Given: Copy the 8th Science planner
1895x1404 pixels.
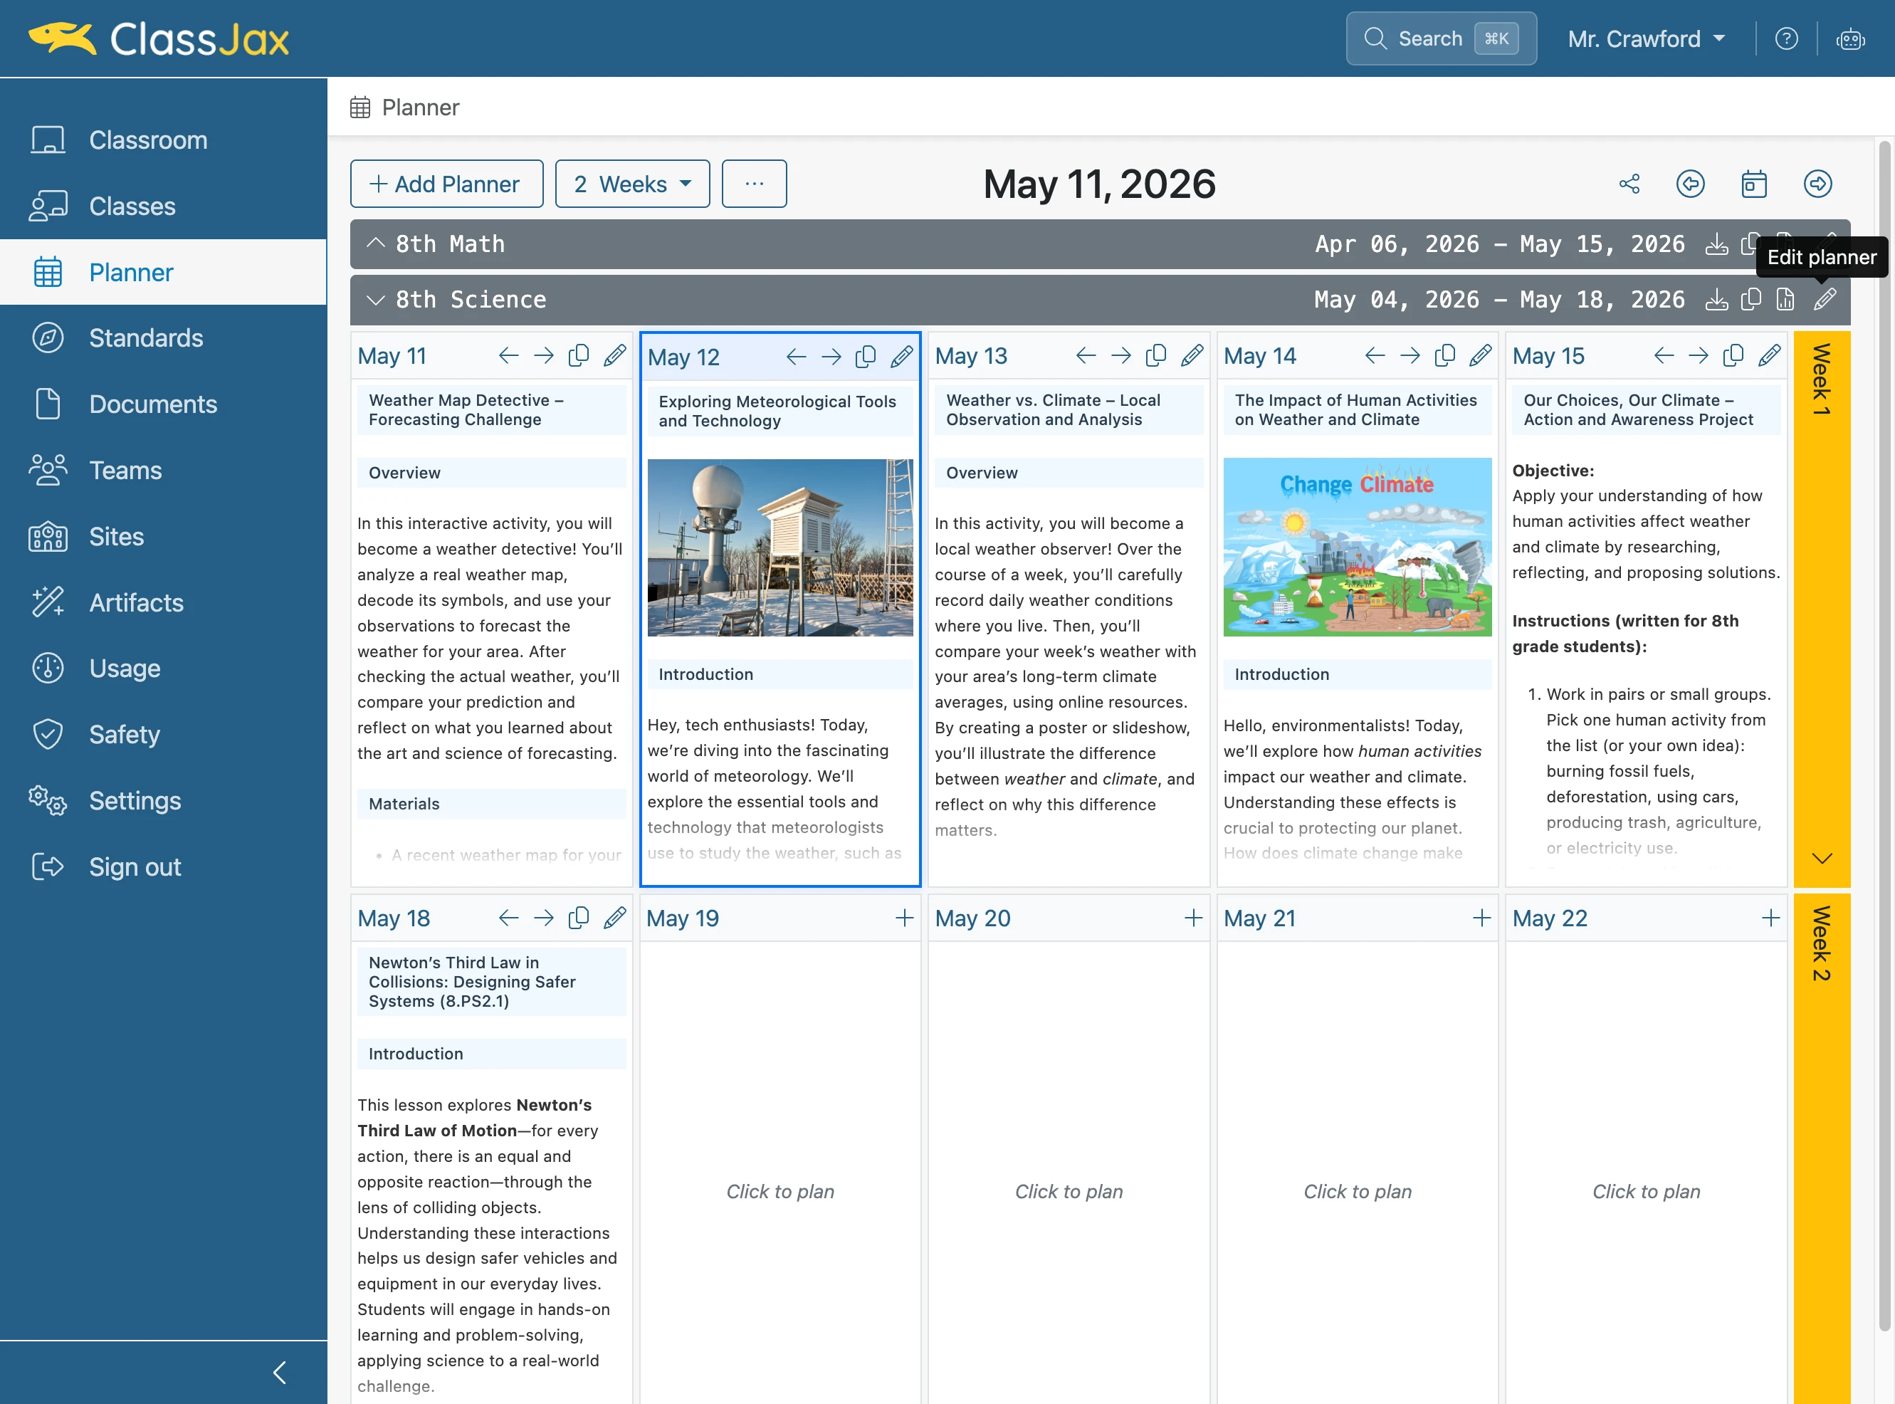Looking at the screenshot, I should pyautogui.click(x=1750, y=299).
